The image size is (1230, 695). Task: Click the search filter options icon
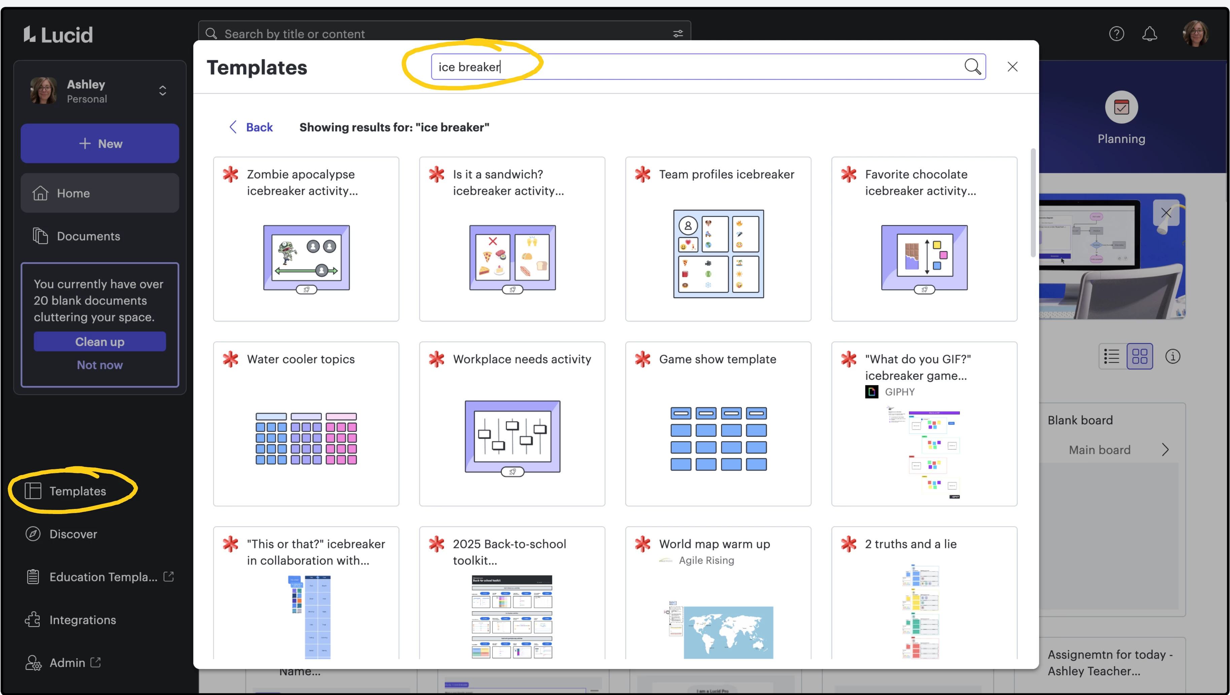[678, 34]
